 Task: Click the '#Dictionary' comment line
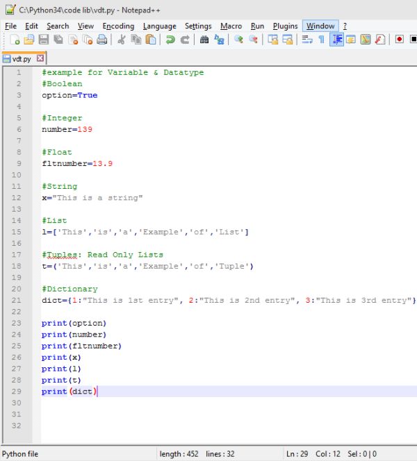[x=69, y=289]
